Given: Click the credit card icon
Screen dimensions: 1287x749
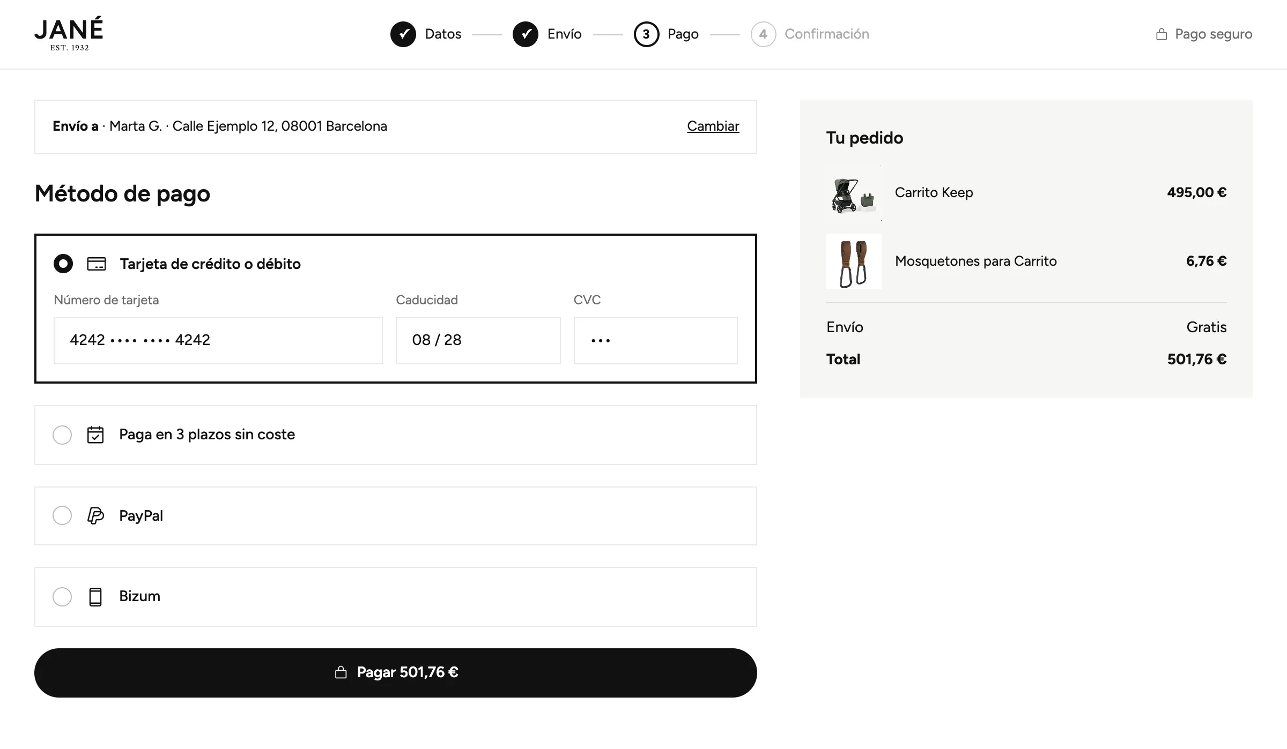Looking at the screenshot, I should (x=97, y=264).
